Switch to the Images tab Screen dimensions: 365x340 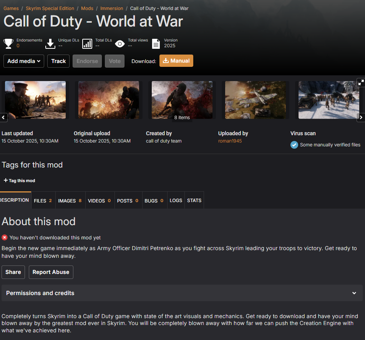click(70, 201)
